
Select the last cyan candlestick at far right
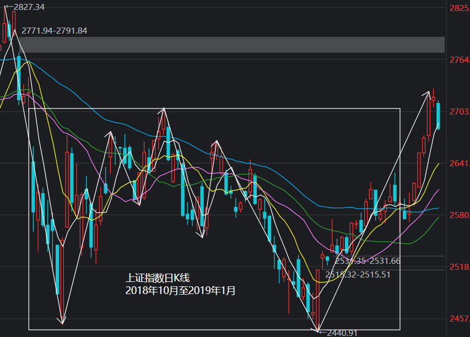click(438, 116)
